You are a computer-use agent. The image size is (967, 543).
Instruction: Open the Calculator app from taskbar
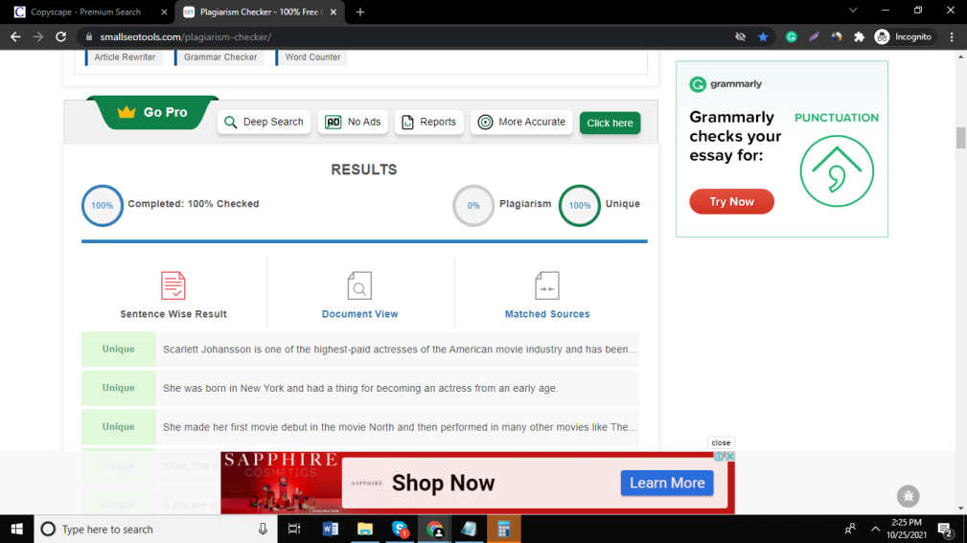[x=504, y=529]
